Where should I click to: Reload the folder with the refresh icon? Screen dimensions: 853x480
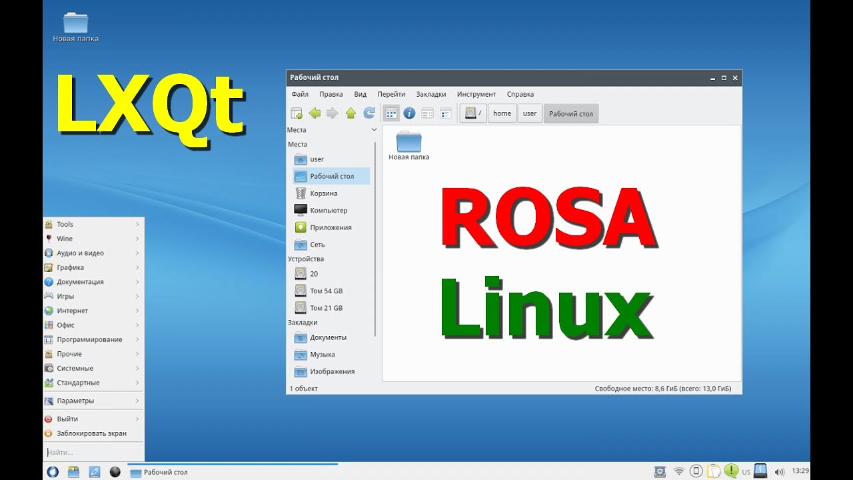(x=369, y=113)
